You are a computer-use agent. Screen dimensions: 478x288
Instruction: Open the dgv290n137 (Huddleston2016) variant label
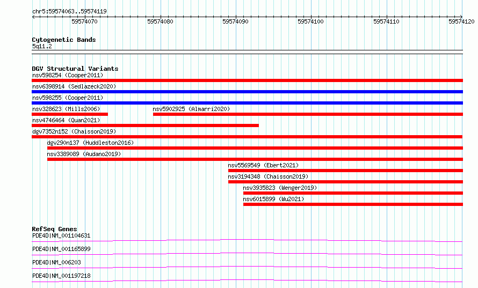[x=90, y=143]
